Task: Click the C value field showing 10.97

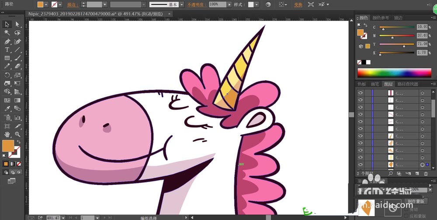Action: pos(422,27)
